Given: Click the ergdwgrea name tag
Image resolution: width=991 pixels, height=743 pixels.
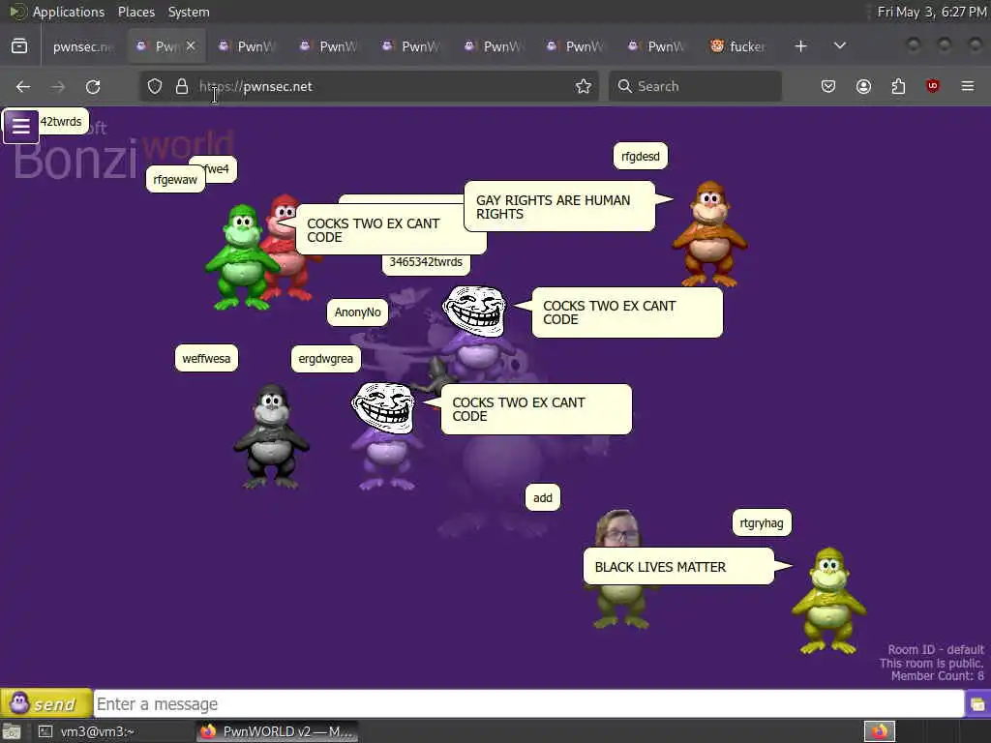Looking at the screenshot, I should coord(325,358).
